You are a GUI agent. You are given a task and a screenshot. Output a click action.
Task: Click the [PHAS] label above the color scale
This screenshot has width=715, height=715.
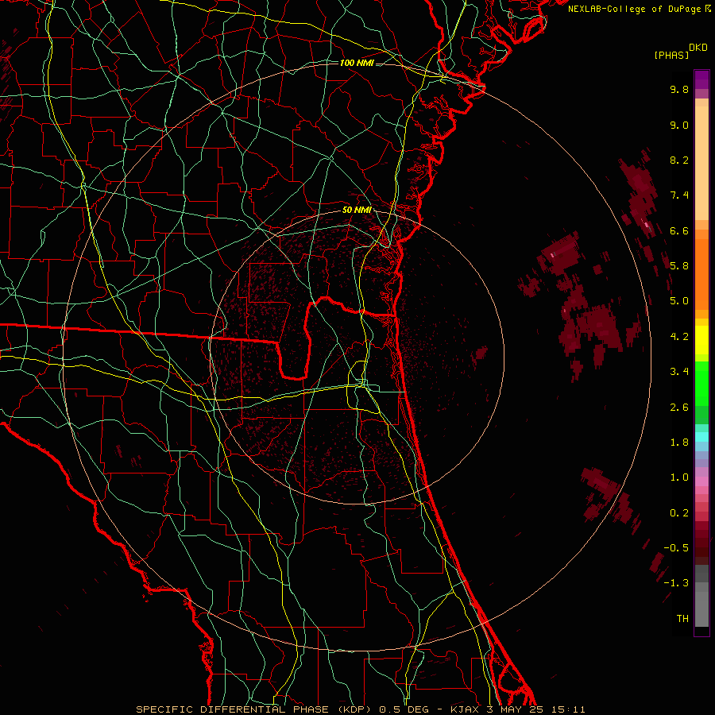pos(671,55)
